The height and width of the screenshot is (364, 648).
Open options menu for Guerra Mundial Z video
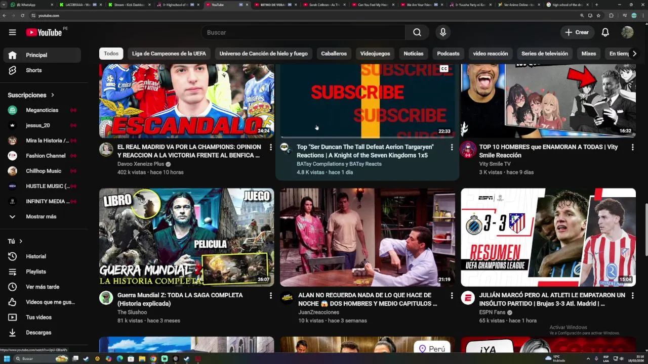click(271, 295)
